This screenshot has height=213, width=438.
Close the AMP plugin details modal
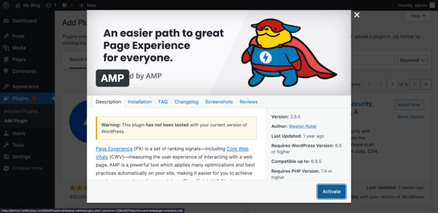(357, 15)
